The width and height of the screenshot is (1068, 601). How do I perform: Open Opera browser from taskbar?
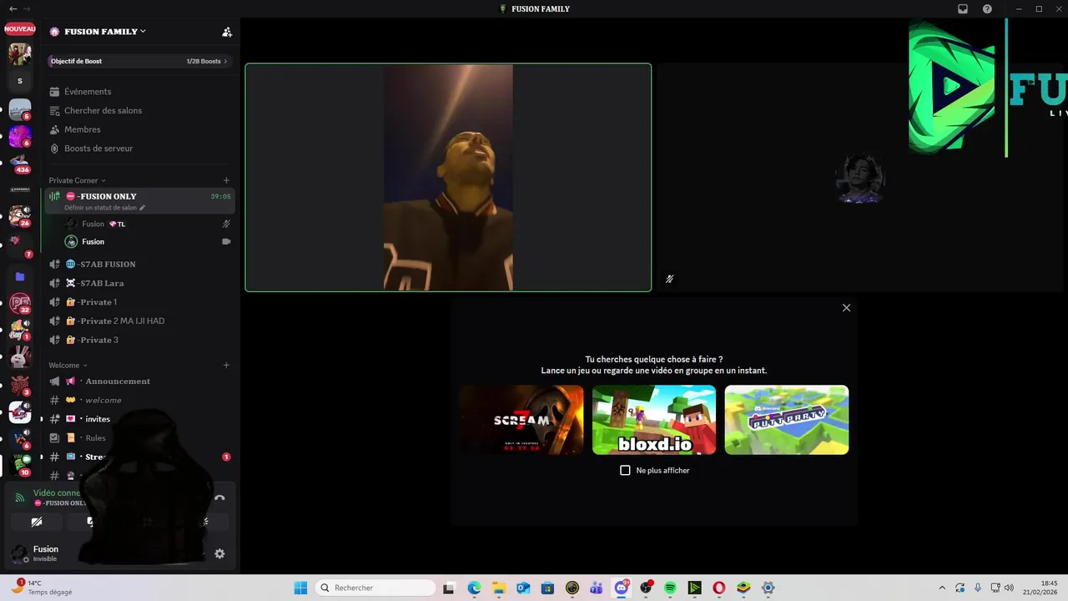point(719,588)
